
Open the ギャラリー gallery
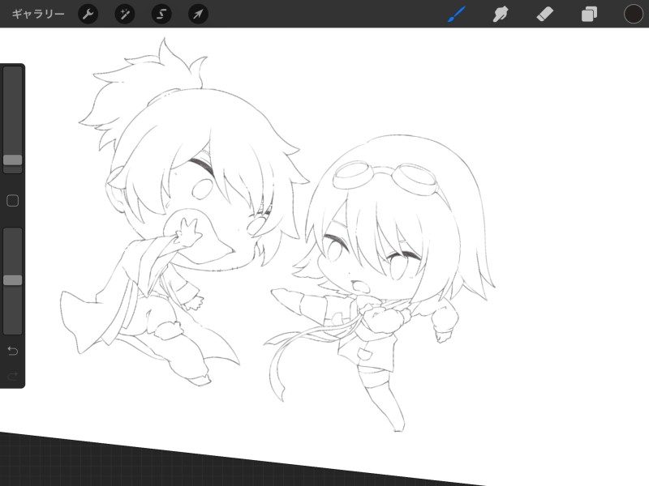click(x=38, y=14)
